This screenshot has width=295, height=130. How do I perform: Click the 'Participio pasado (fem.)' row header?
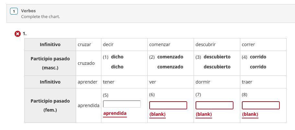click(50, 105)
